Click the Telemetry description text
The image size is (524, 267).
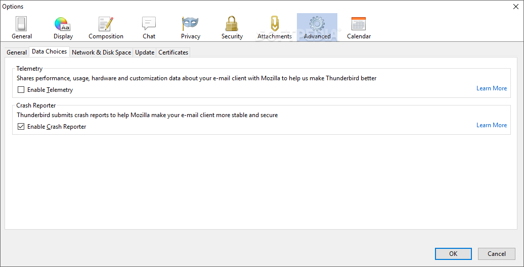[x=196, y=78]
